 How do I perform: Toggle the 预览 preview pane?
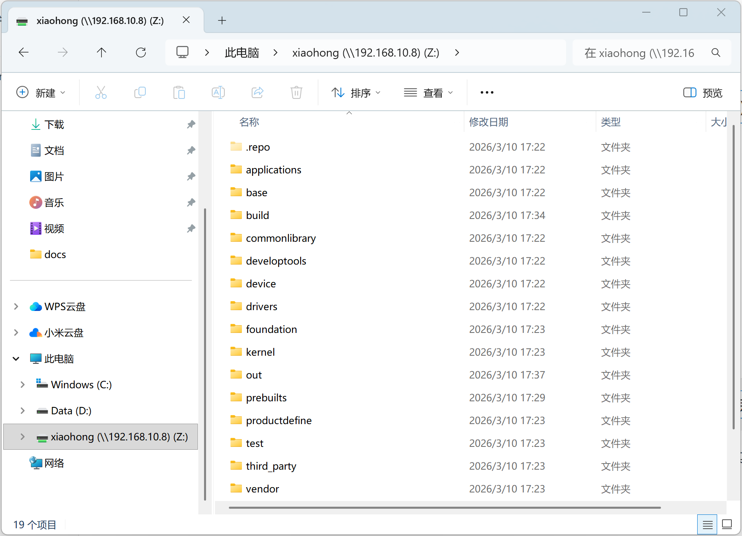(x=702, y=93)
